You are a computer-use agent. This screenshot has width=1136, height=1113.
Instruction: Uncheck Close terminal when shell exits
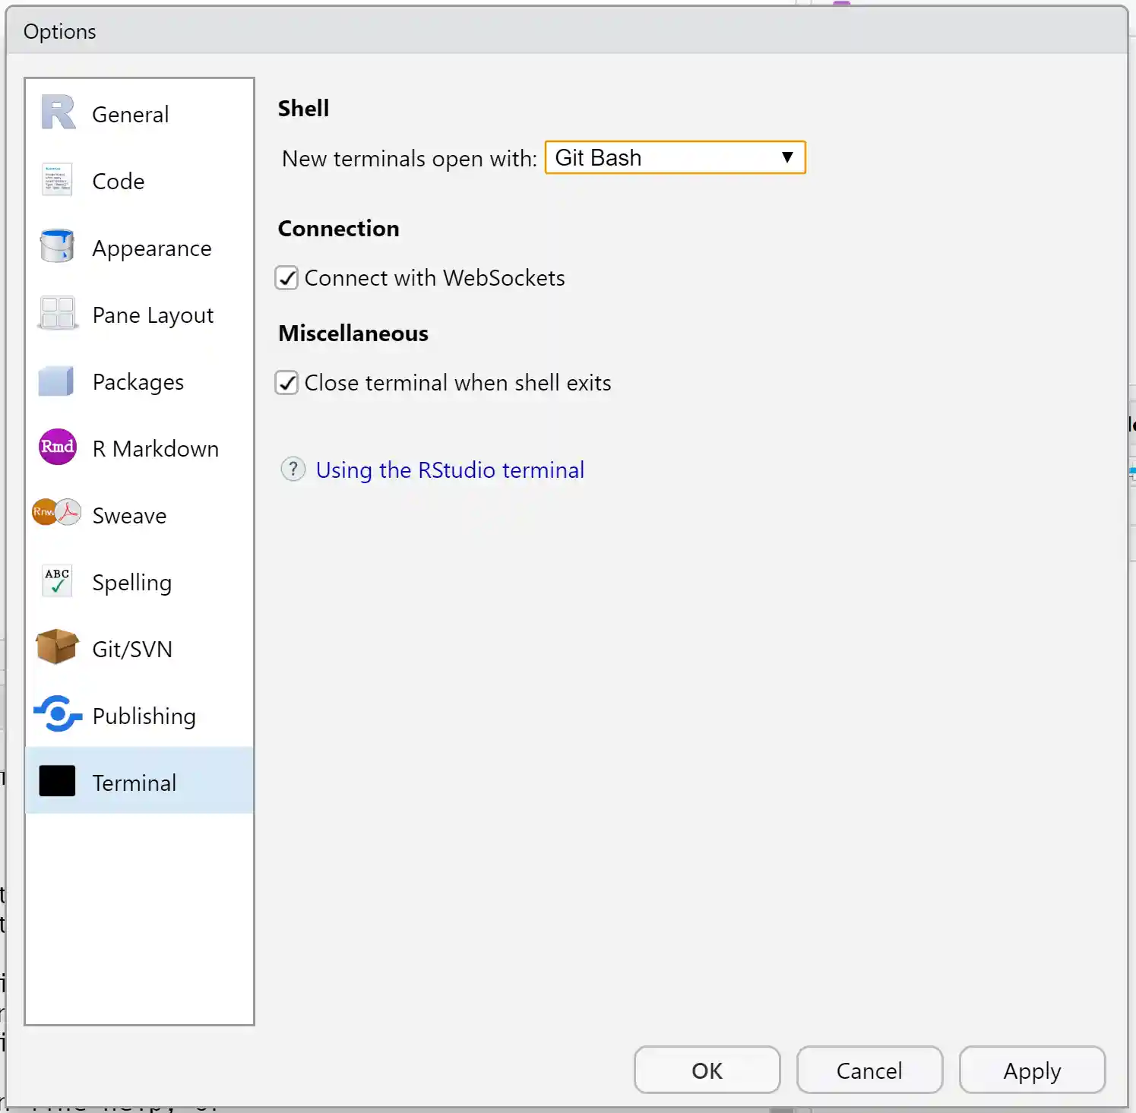click(x=286, y=383)
